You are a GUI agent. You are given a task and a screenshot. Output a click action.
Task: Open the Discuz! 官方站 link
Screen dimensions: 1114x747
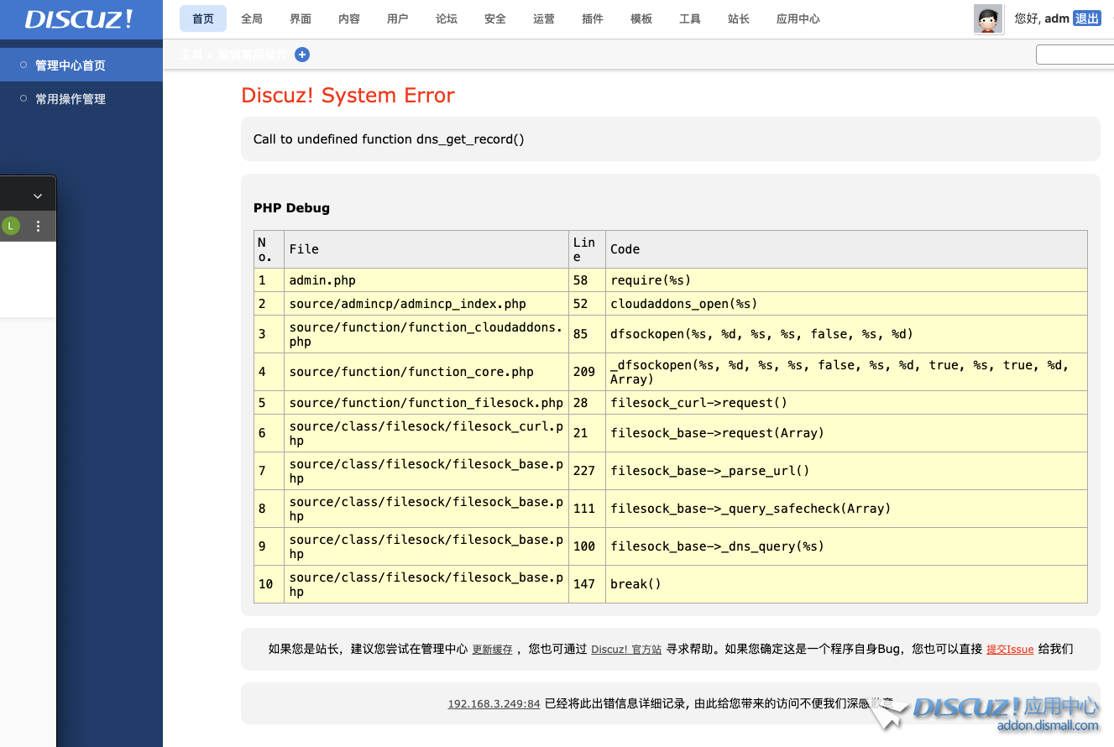(626, 650)
